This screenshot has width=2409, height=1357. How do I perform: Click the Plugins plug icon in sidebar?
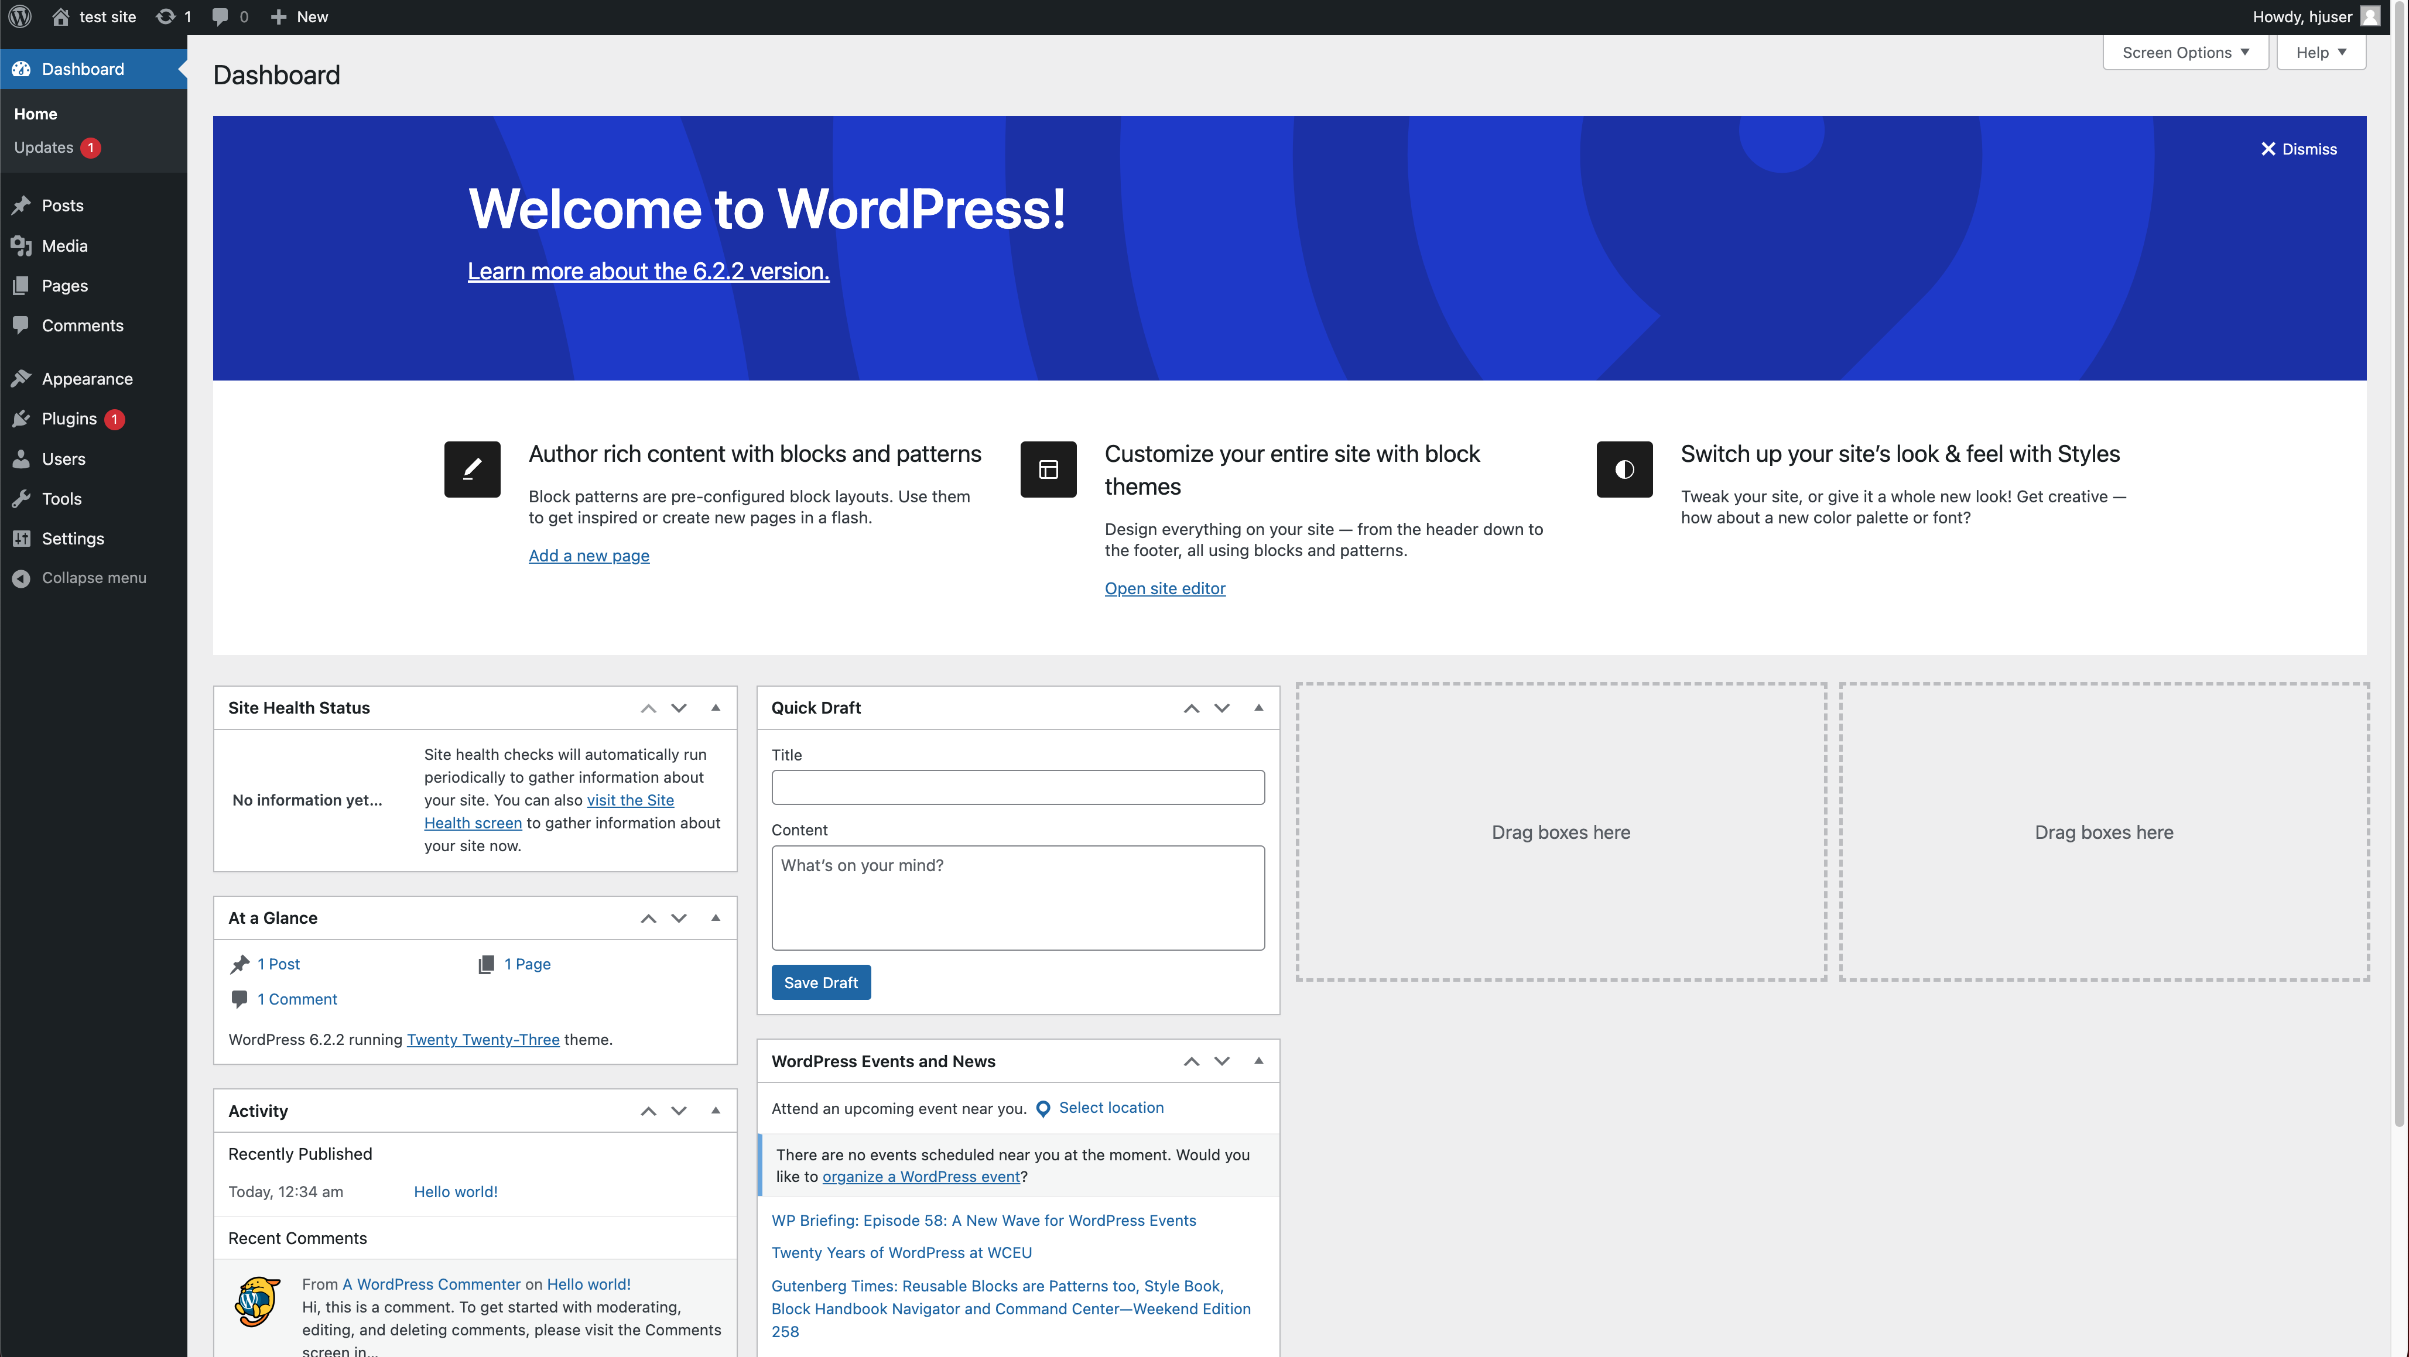tap(22, 419)
